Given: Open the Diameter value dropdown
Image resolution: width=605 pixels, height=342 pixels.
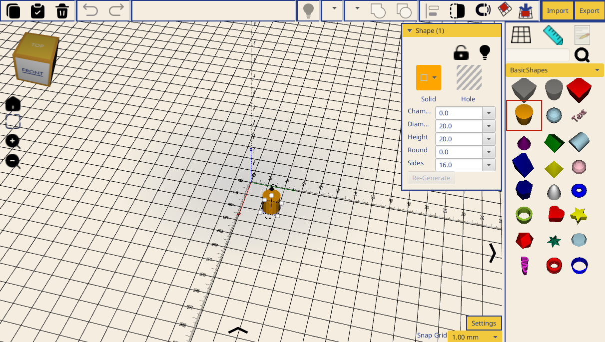Looking at the screenshot, I should tap(489, 126).
